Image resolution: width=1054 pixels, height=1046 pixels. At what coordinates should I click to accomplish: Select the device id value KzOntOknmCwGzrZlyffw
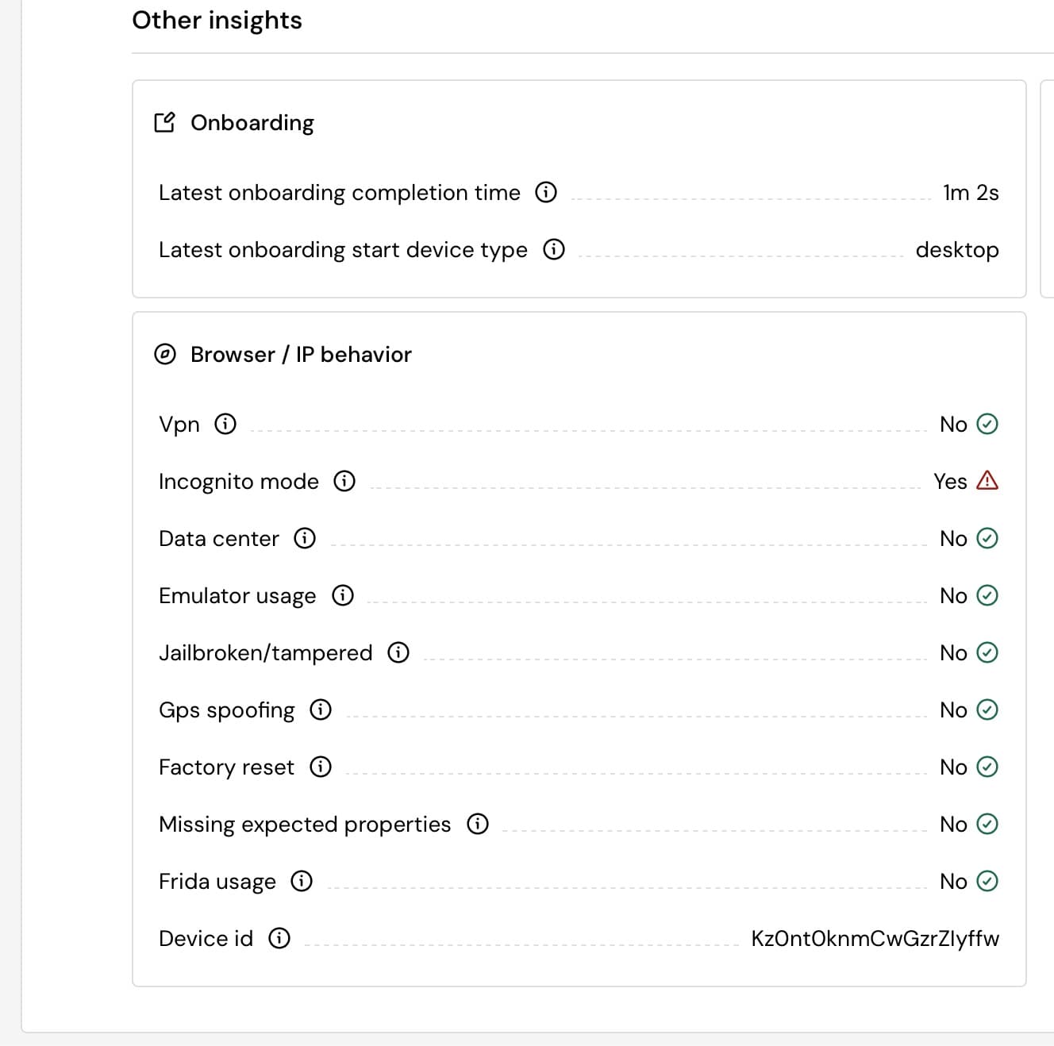point(875,938)
